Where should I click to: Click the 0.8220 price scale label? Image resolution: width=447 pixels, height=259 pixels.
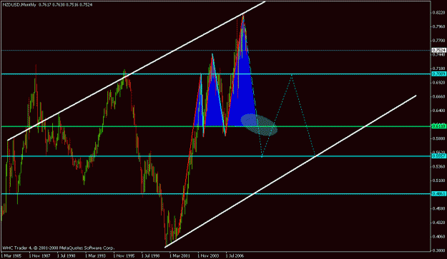438,13
